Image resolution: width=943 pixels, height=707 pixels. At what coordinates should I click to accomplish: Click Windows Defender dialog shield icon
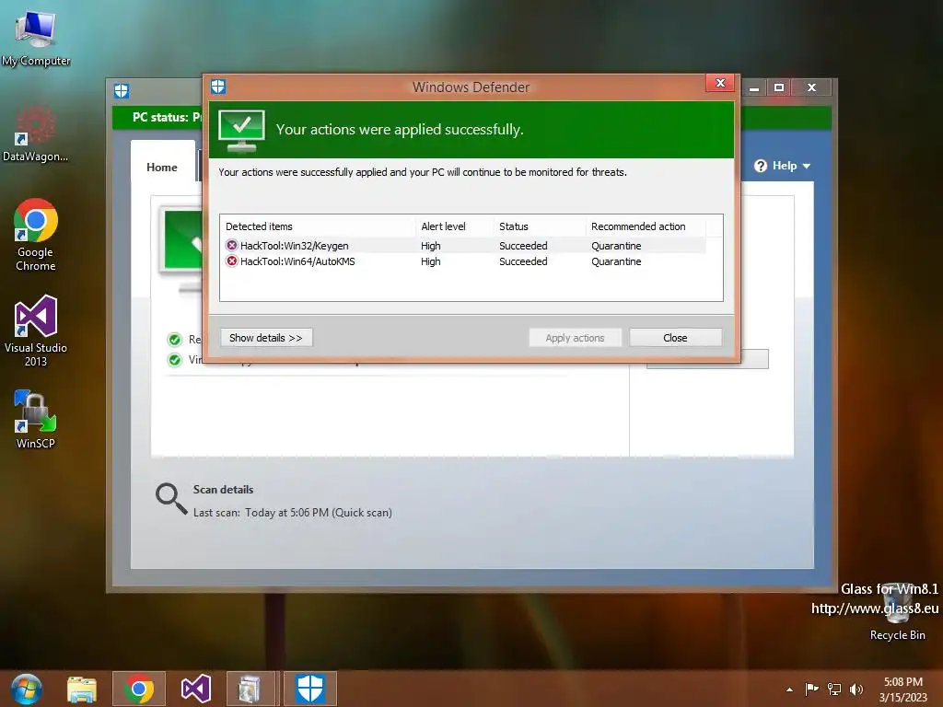pyautogui.click(x=218, y=87)
